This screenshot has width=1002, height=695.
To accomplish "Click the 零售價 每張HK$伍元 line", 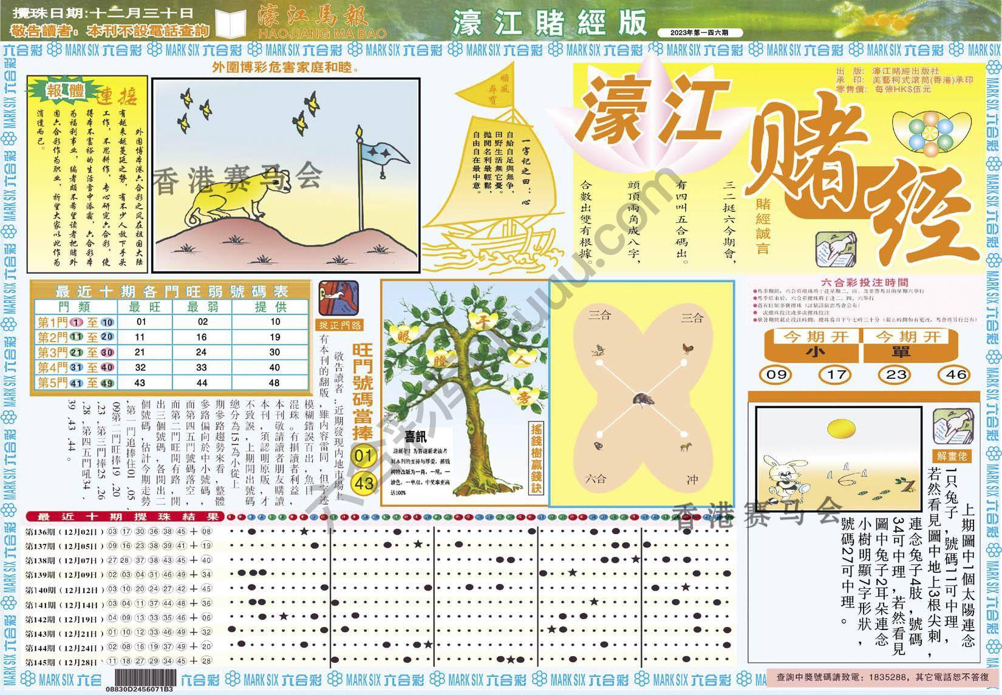I will pos(882,89).
